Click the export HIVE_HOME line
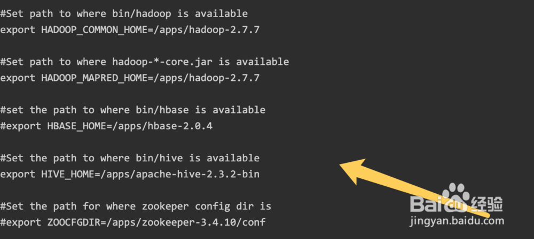The width and height of the screenshot is (534, 239). point(130,174)
